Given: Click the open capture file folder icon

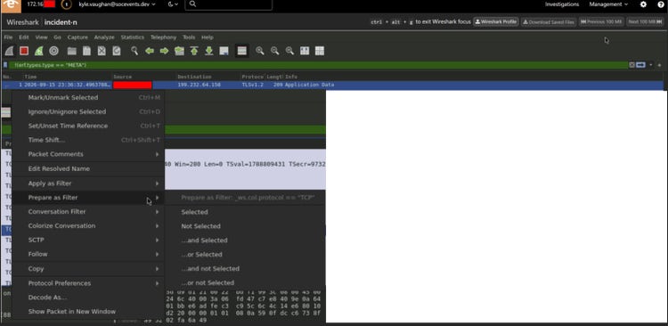Looking at the screenshot, I should [x=72, y=51].
